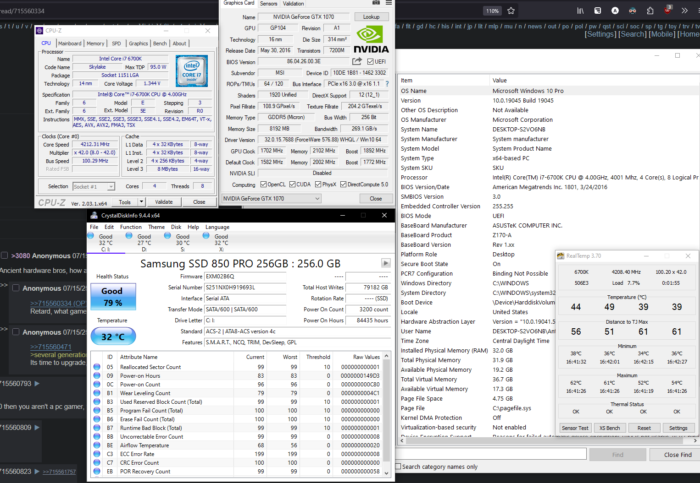Check the box on the >3080 Anonymous post
Image resolution: width=700 pixels, height=483 pixels.
pos(4,255)
